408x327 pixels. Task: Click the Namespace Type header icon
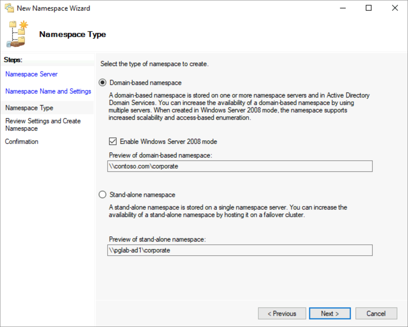pos(15,33)
